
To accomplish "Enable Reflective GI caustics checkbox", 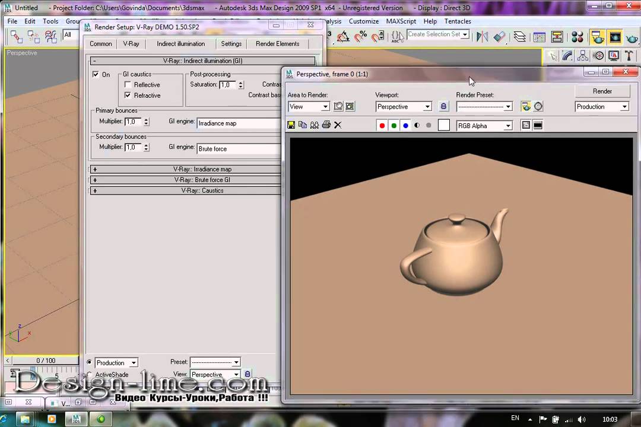I will pyautogui.click(x=128, y=85).
